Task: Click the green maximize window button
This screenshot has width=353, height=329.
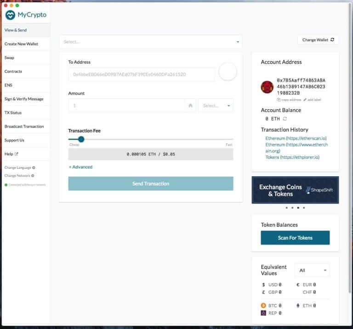Action: tap(17, 5)
